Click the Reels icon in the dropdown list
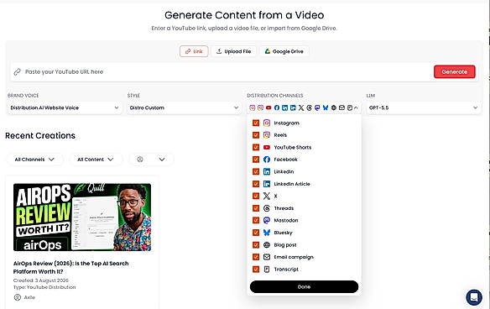 click(267, 135)
